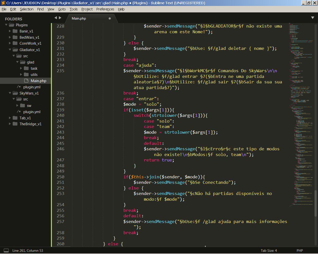
Task: Collapse the Gladiator_v1 folder
Action: 10,50
